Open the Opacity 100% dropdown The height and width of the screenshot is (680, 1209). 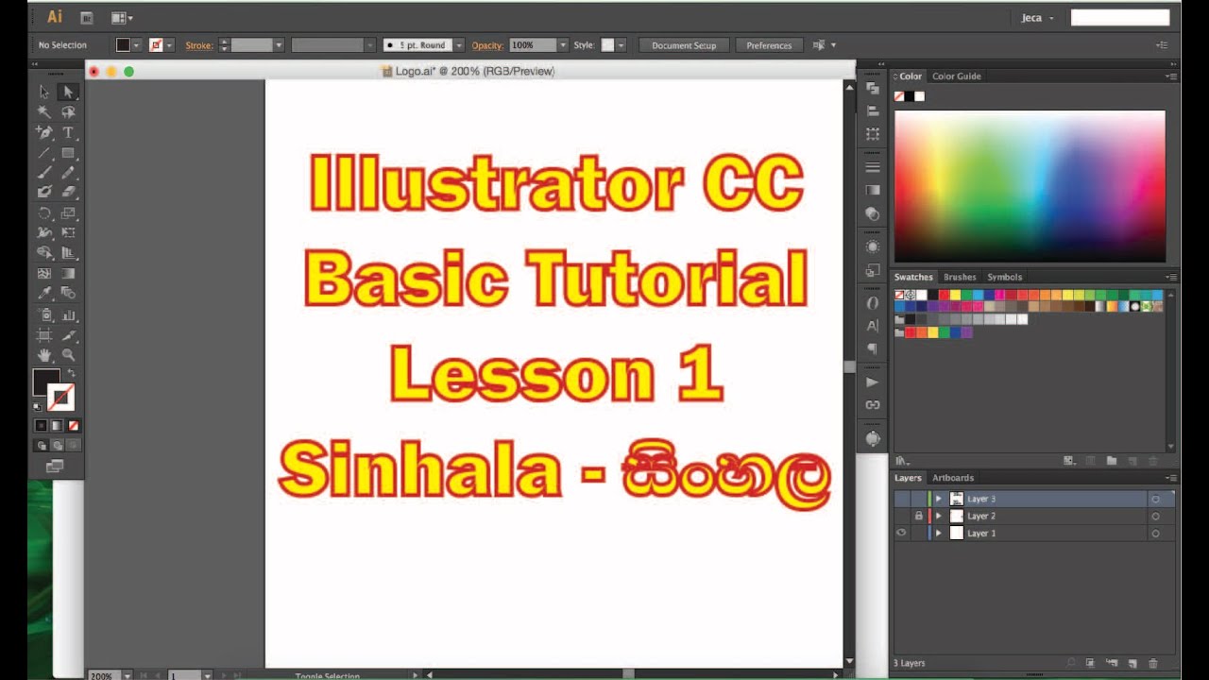564,45
